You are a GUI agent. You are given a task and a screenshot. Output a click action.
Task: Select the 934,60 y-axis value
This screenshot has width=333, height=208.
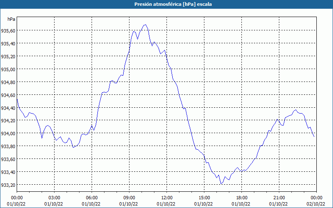(8, 95)
